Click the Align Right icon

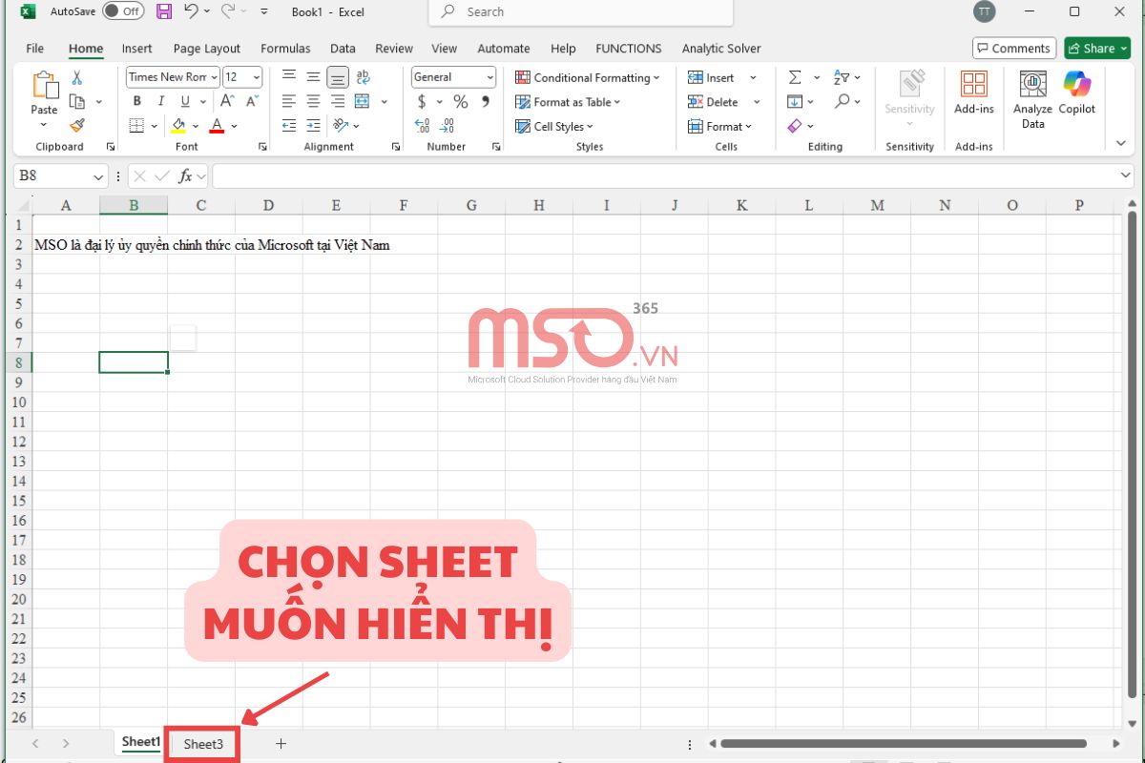338,101
